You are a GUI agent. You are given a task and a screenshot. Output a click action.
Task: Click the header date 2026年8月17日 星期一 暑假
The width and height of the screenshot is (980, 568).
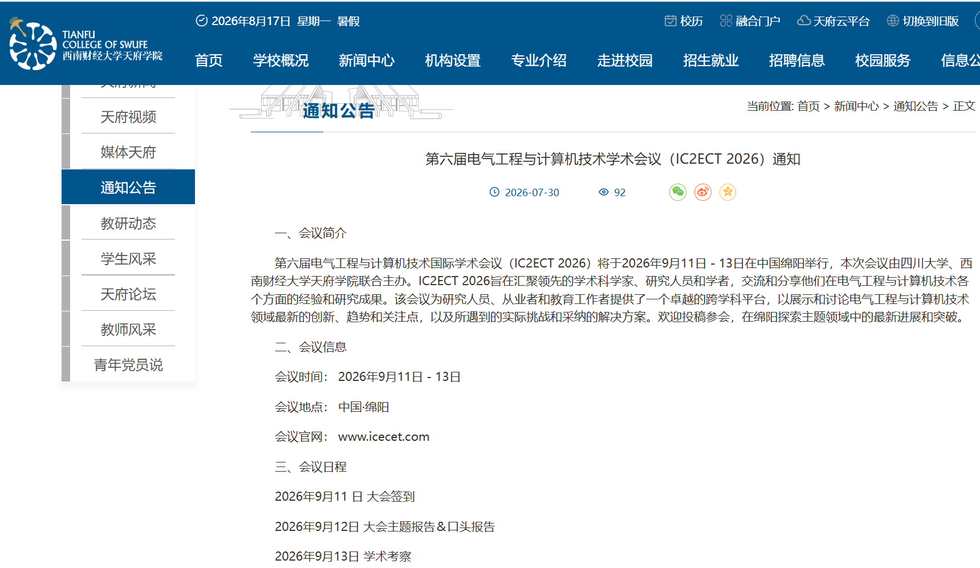(286, 21)
